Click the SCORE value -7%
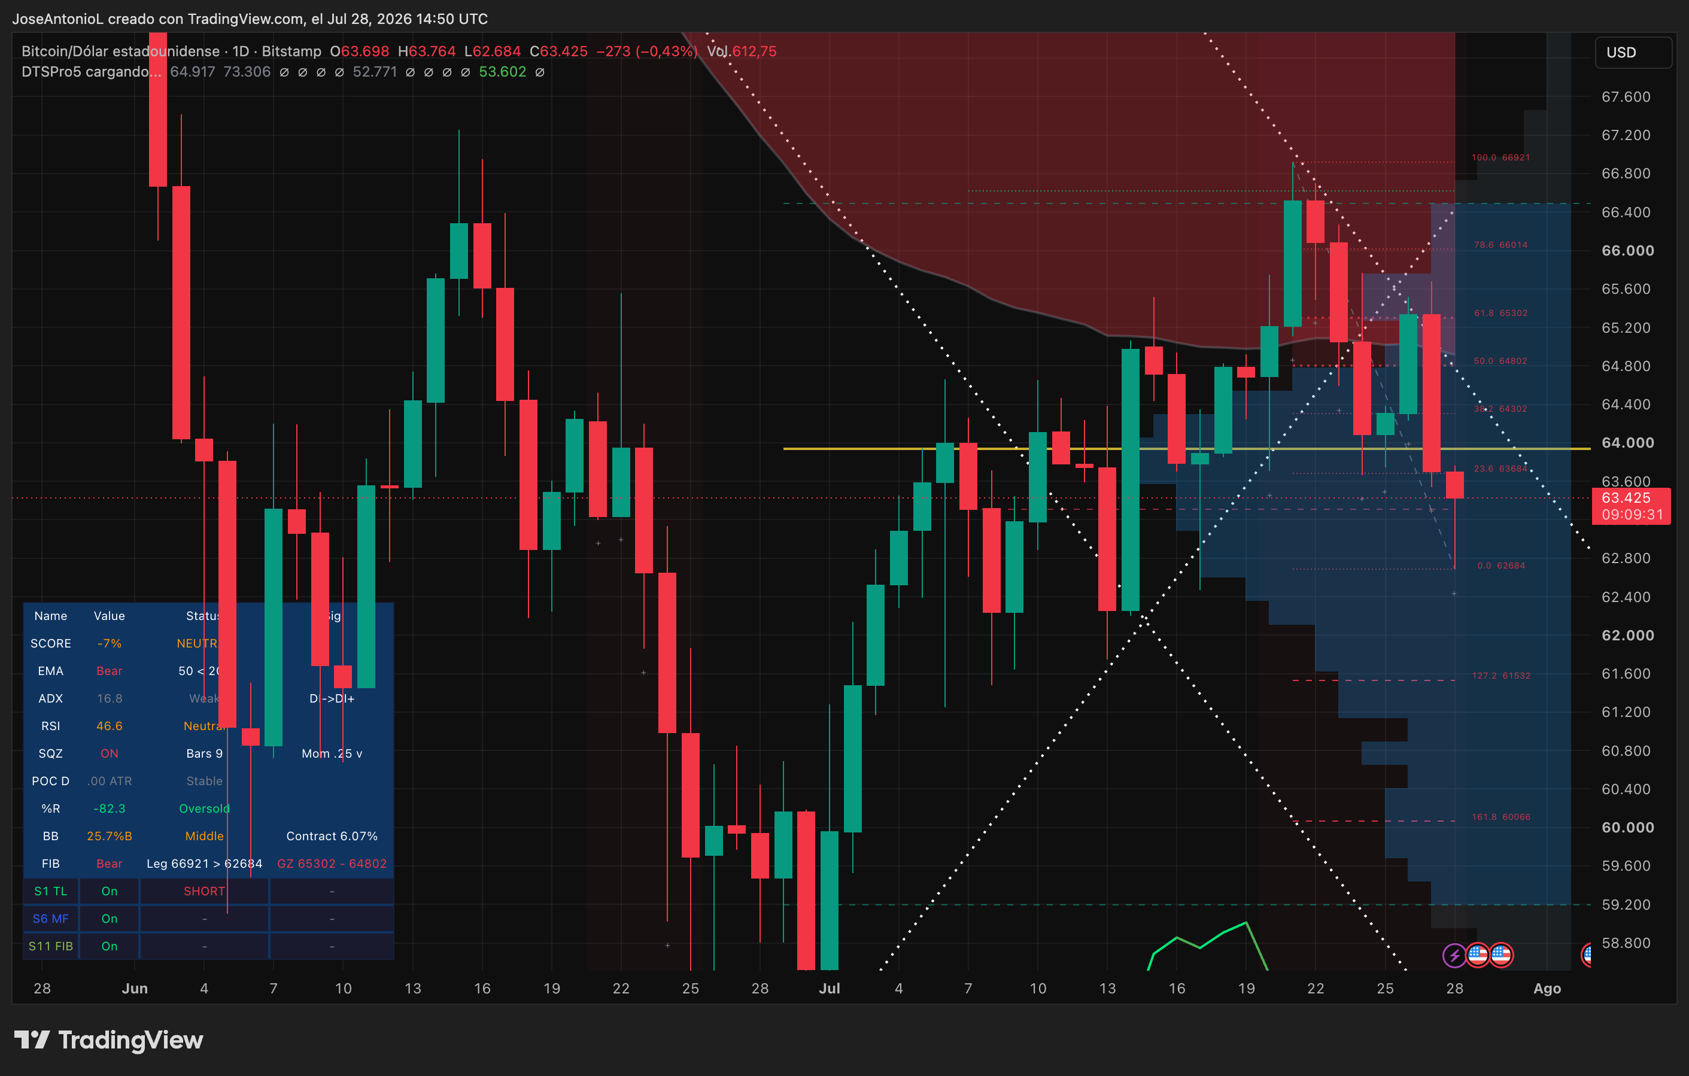This screenshot has height=1076, width=1689. pos(109,643)
